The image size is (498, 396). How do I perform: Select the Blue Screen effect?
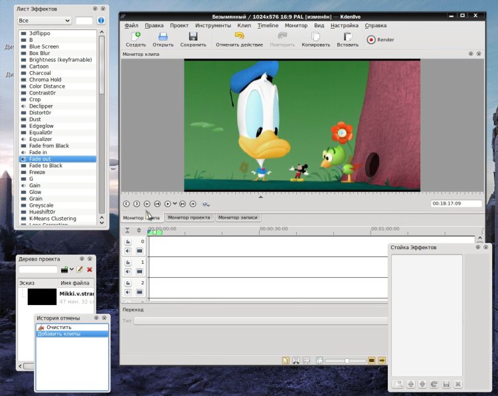[57, 47]
